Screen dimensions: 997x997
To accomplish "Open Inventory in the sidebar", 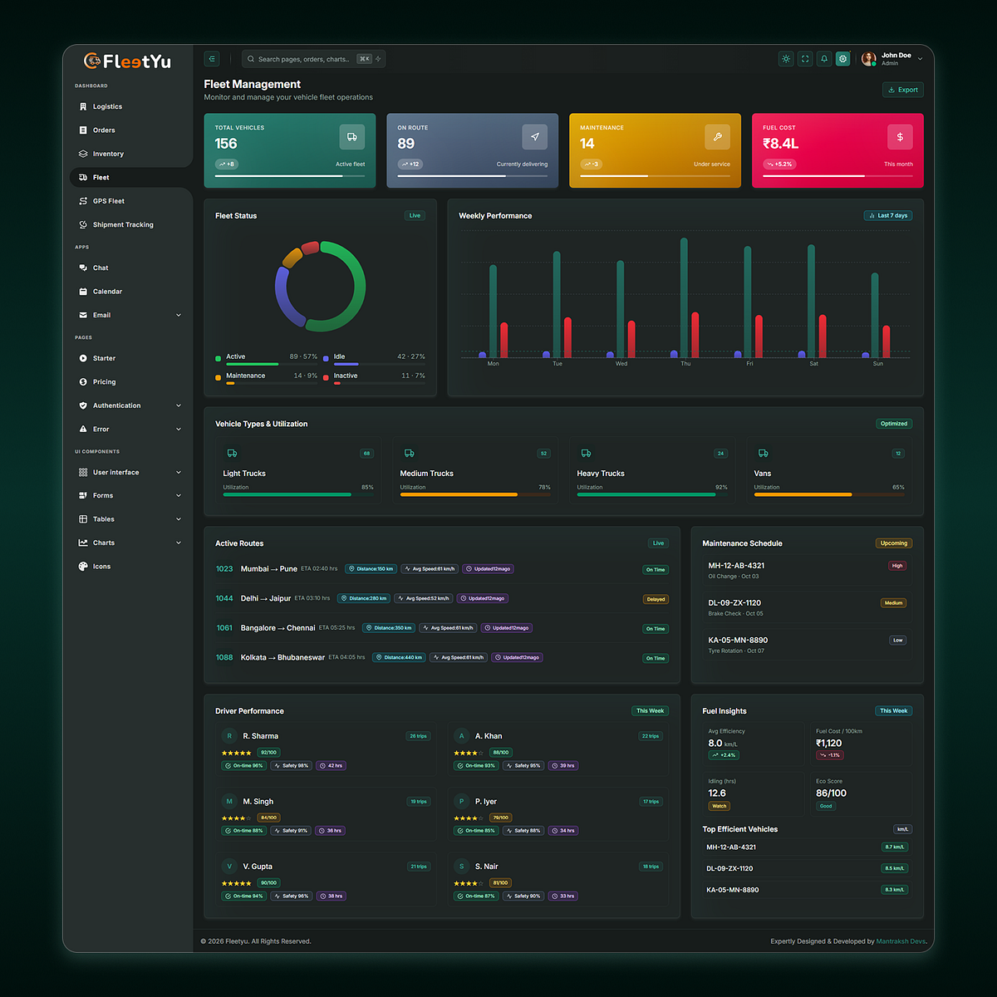I will click(x=108, y=154).
